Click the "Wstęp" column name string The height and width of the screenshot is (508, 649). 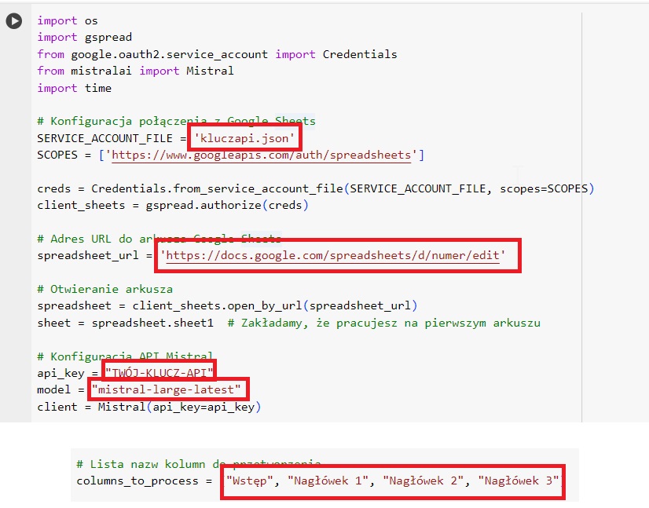click(x=250, y=481)
